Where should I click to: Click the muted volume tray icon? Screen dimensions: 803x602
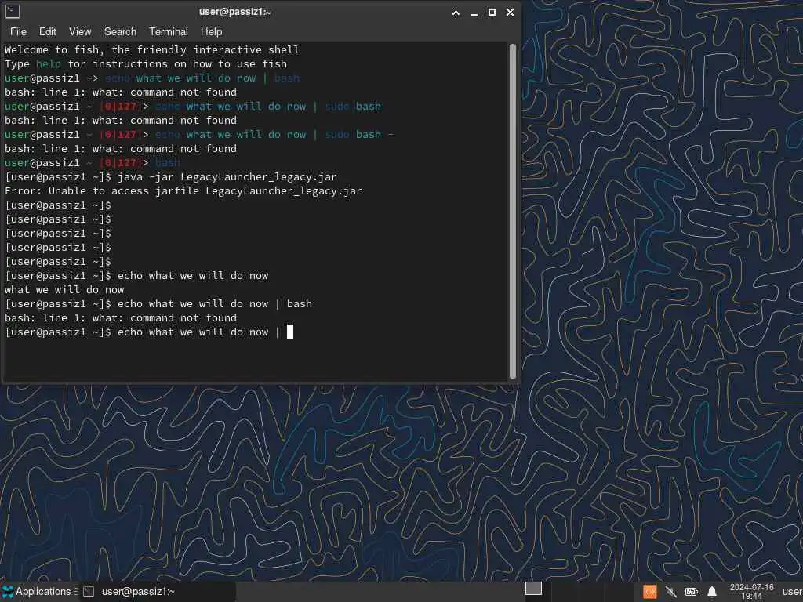[671, 593]
